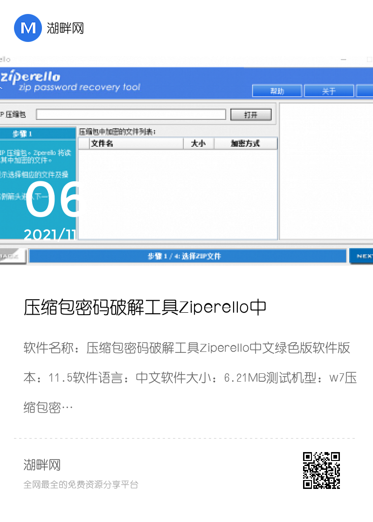Image resolution: width=373 pixels, height=522 pixels.
Task: Click the 压缩包中加密的文件列表 label
Action: [117, 132]
